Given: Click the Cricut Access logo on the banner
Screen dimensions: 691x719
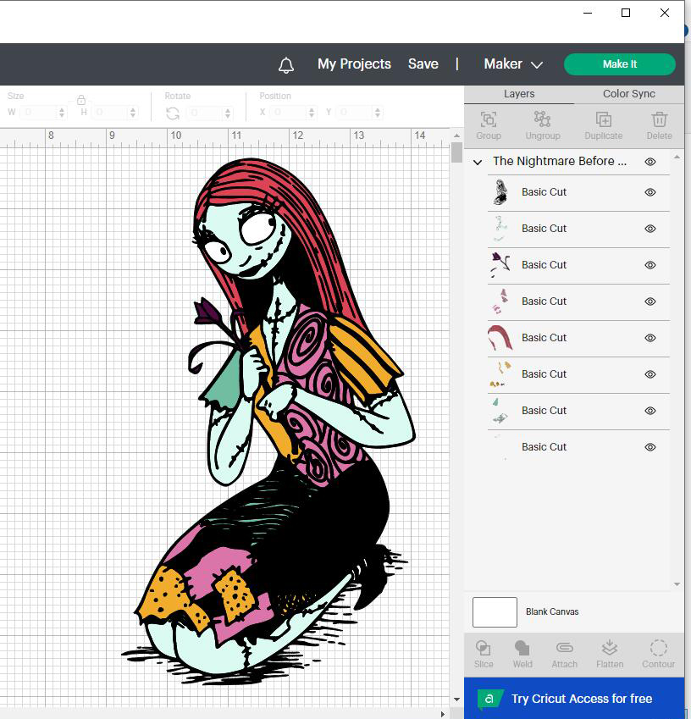Looking at the screenshot, I should pyautogui.click(x=489, y=699).
